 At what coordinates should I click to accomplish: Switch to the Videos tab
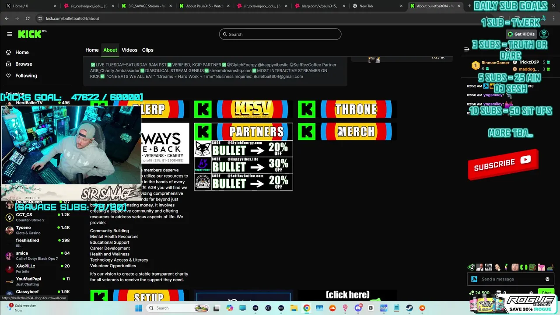129,50
